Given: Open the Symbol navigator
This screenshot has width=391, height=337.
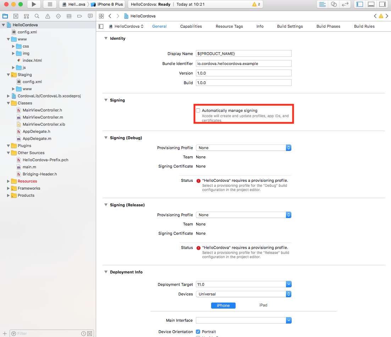Looking at the screenshot, I should point(26,16).
